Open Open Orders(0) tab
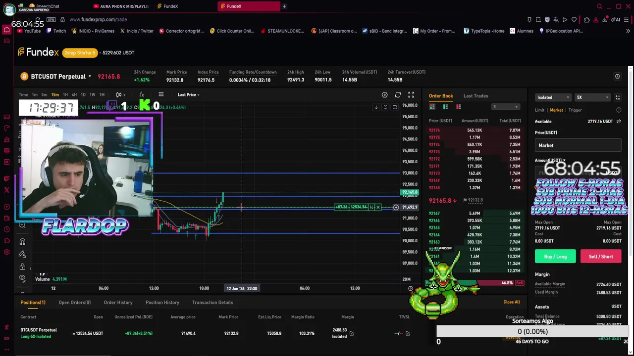This screenshot has width=634, height=356. [74, 302]
